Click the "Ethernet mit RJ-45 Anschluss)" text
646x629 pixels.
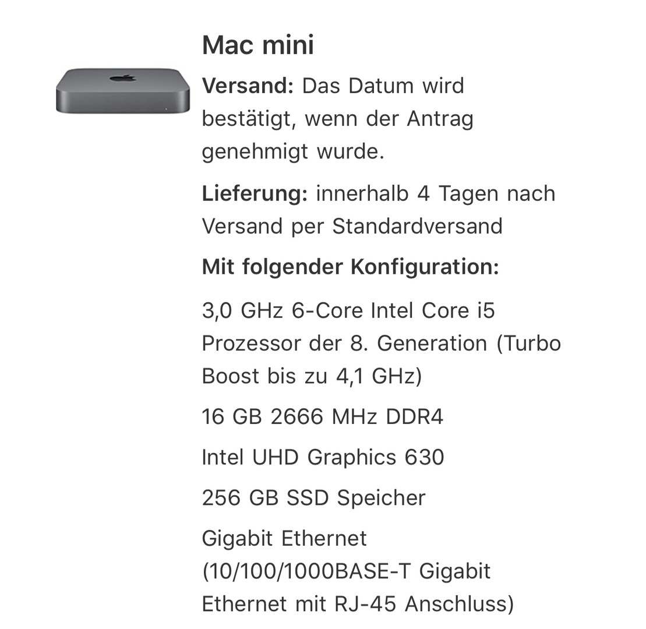coord(358,603)
